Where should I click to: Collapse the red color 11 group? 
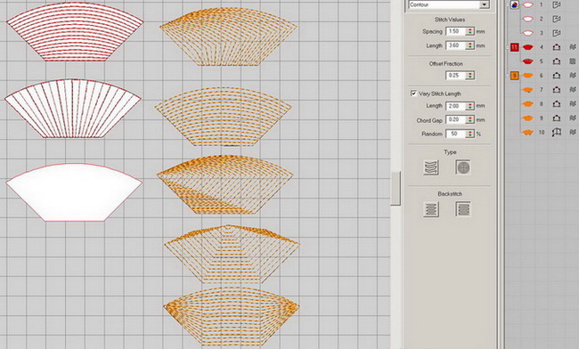click(508, 47)
